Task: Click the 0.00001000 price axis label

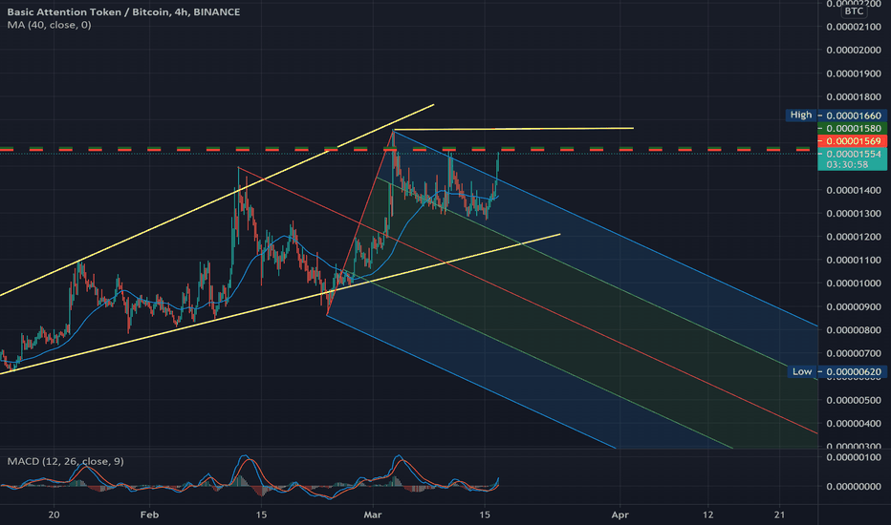Action: (x=854, y=283)
